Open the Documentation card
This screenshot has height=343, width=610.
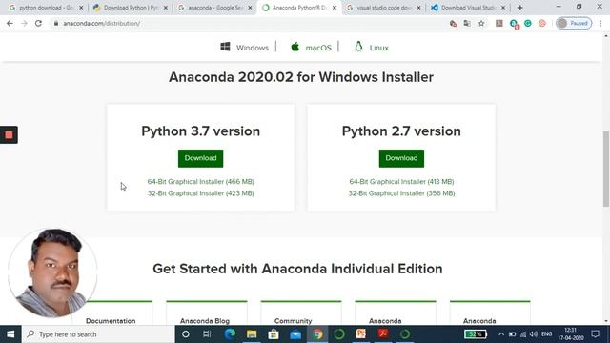112,313
